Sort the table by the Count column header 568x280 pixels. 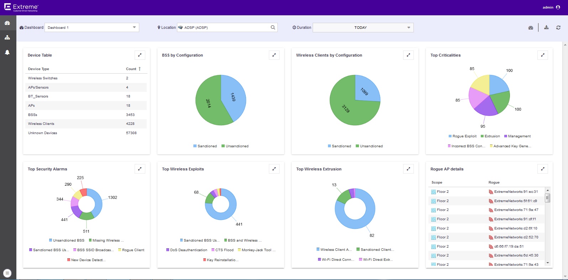(x=131, y=69)
